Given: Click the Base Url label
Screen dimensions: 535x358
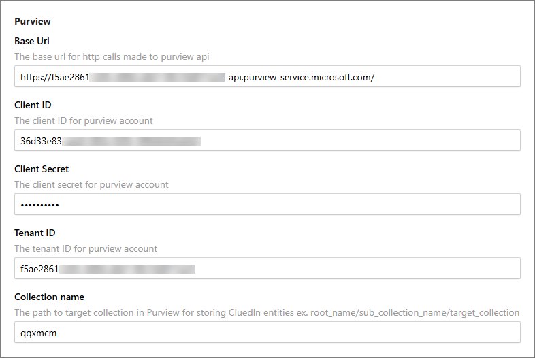Looking at the screenshot, I should 32,41.
